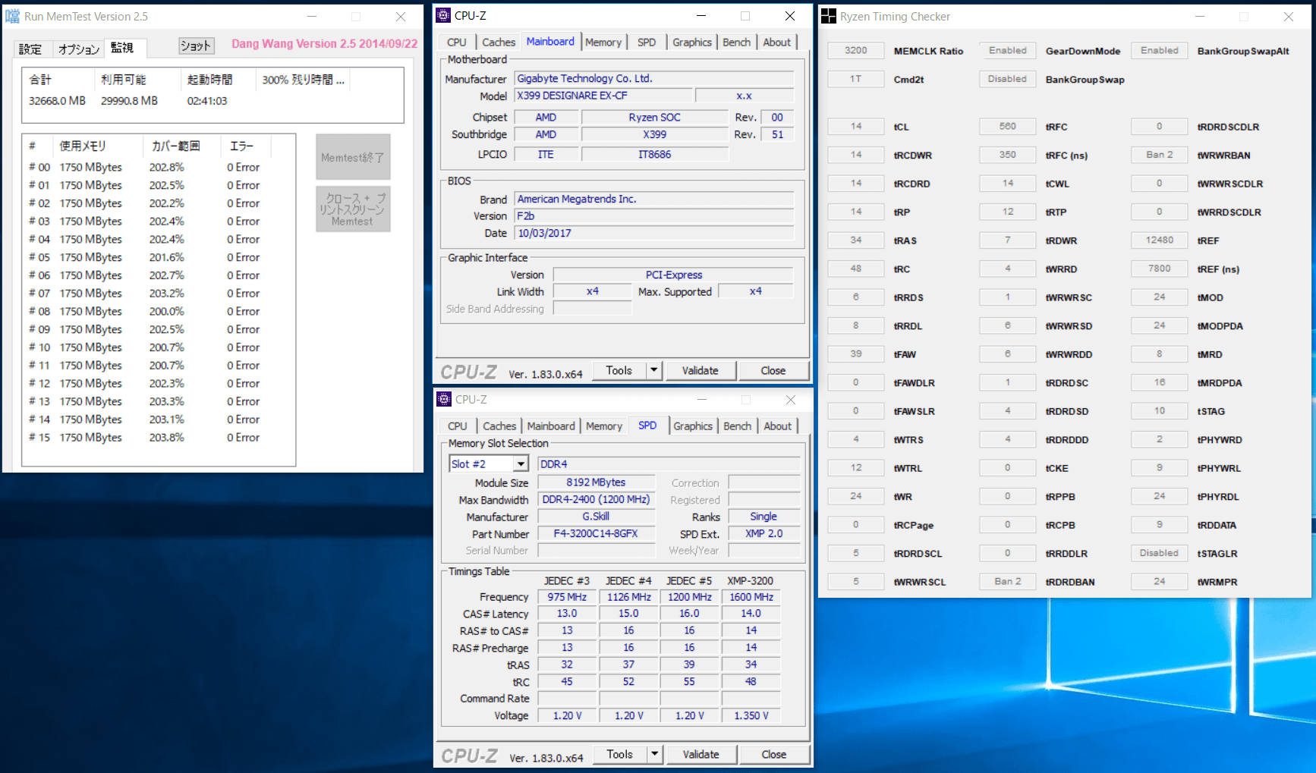
Task: Click the GearDownMode Enabled field
Action: [x=1008, y=50]
